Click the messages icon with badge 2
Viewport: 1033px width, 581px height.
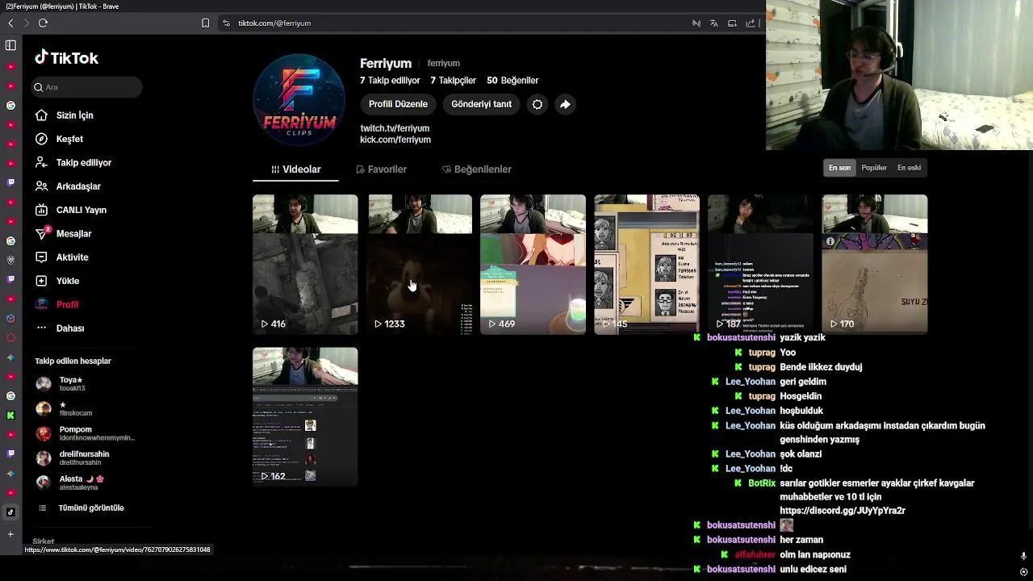pos(42,233)
